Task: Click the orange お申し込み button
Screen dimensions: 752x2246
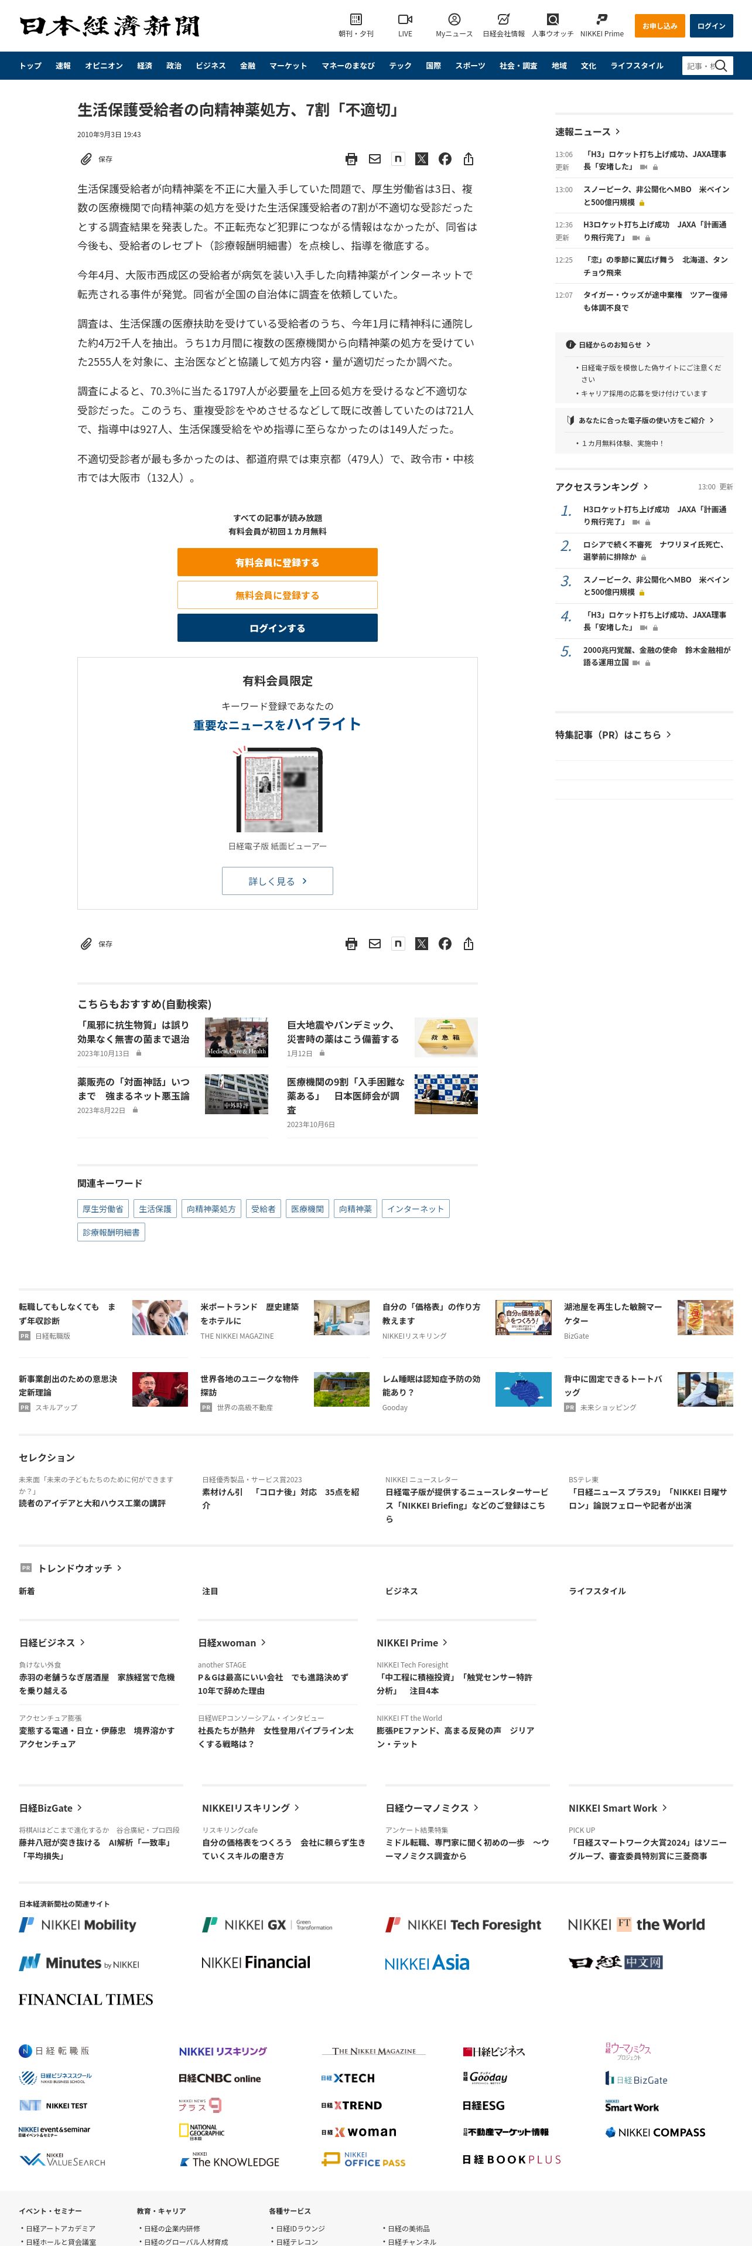Action: click(659, 25)
